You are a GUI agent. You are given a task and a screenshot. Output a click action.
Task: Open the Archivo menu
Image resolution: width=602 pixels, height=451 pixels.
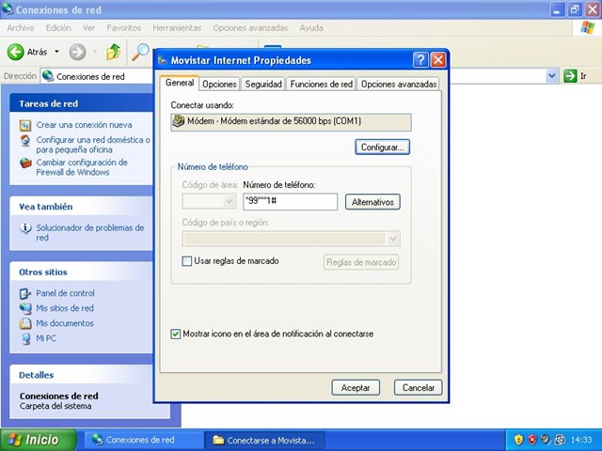(x=21, y=28)
